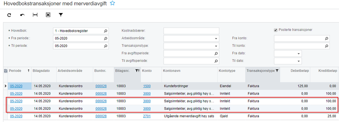Image resolution: width=339 pixels, height=122 pixels.
Task: Click the Kostnadsbærer input field
Action: coord(191,31)
